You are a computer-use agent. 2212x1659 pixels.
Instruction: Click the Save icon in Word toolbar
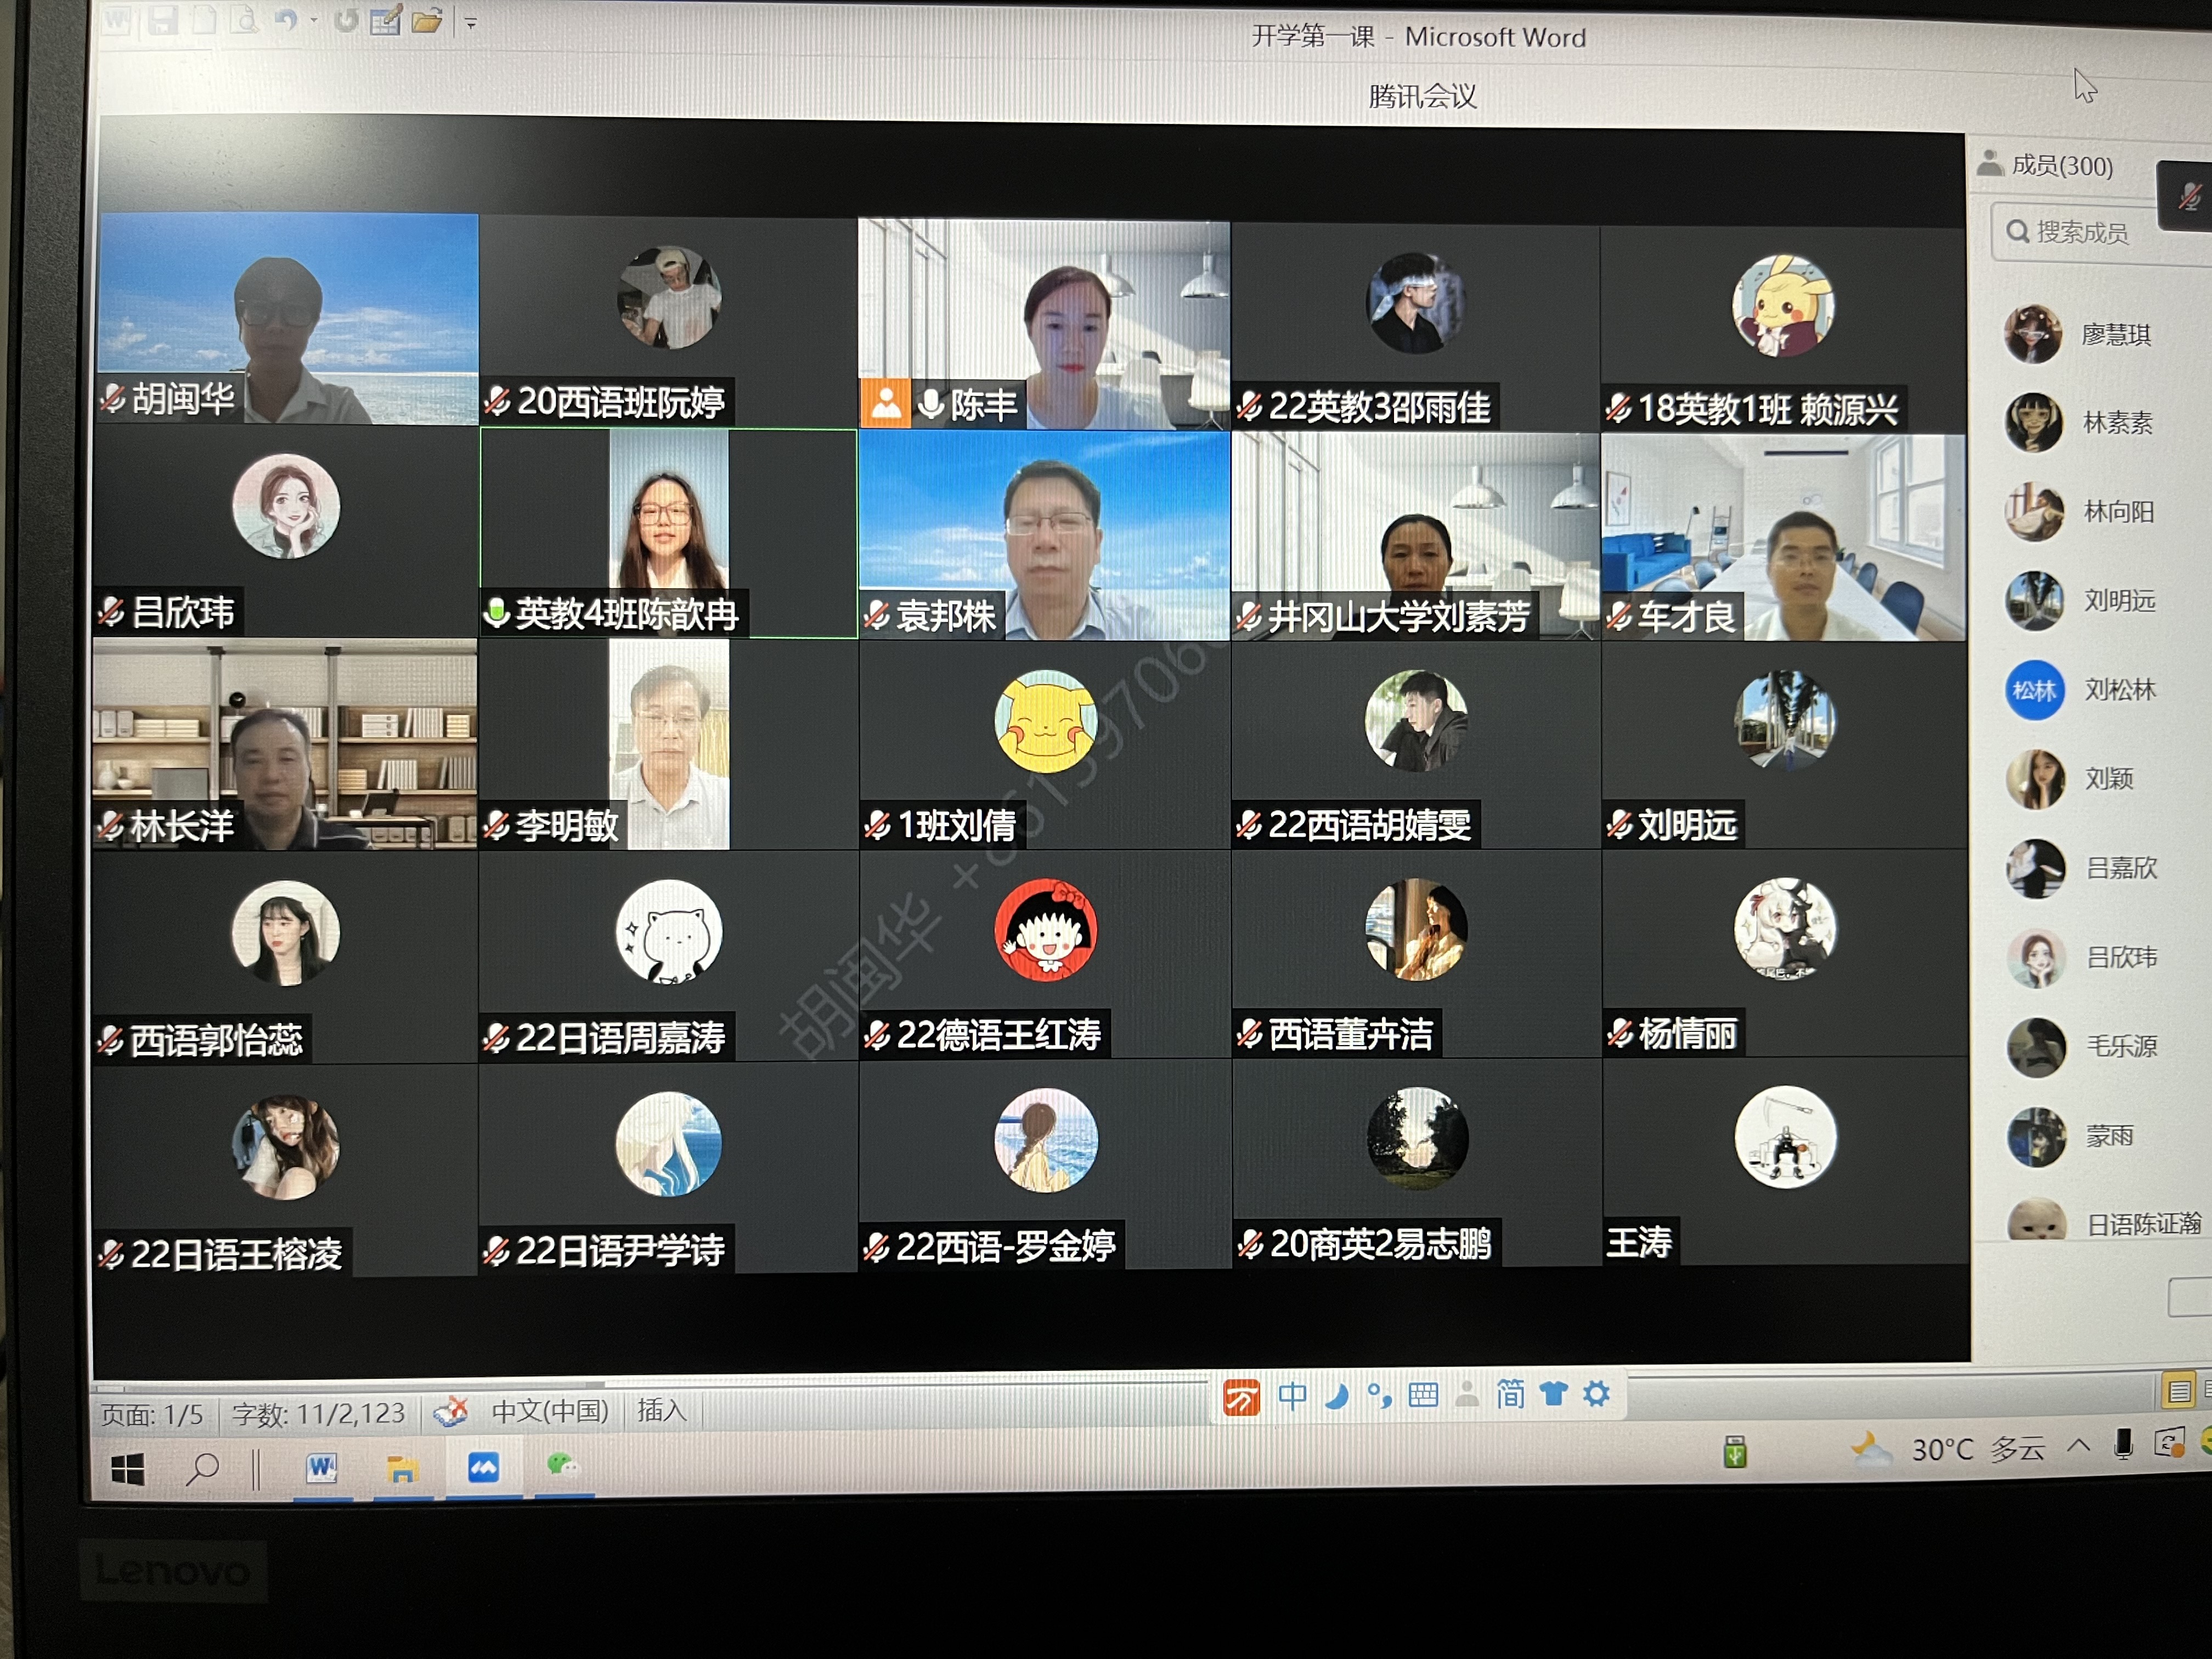(163, 19)
